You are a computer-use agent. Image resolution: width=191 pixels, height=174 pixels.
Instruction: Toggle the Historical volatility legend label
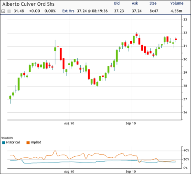click(x=13, y=142)
